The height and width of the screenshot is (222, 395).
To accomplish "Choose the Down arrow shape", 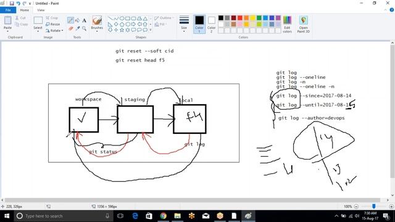I will 110,30.
